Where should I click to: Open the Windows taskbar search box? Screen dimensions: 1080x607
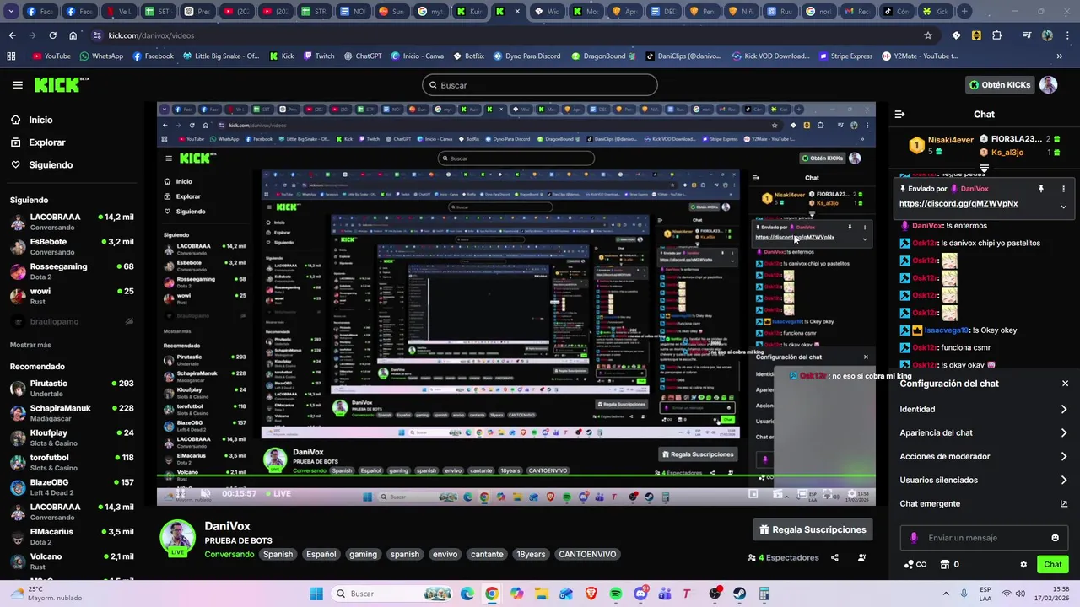(x=390, y=594)
